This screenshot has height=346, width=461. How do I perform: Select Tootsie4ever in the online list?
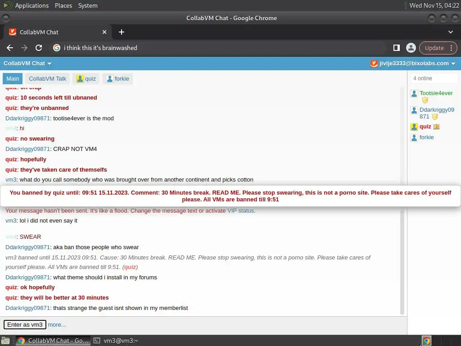click(x=436, y=93)
